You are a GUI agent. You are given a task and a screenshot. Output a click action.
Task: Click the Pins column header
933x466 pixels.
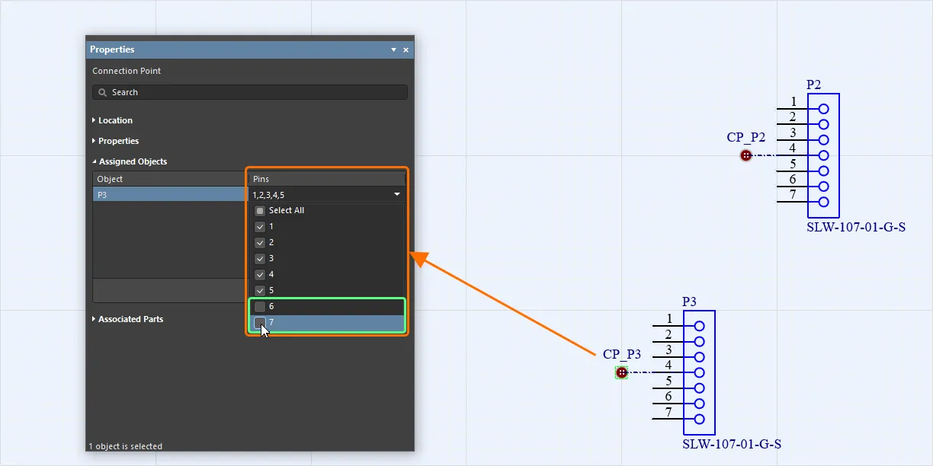326,179
